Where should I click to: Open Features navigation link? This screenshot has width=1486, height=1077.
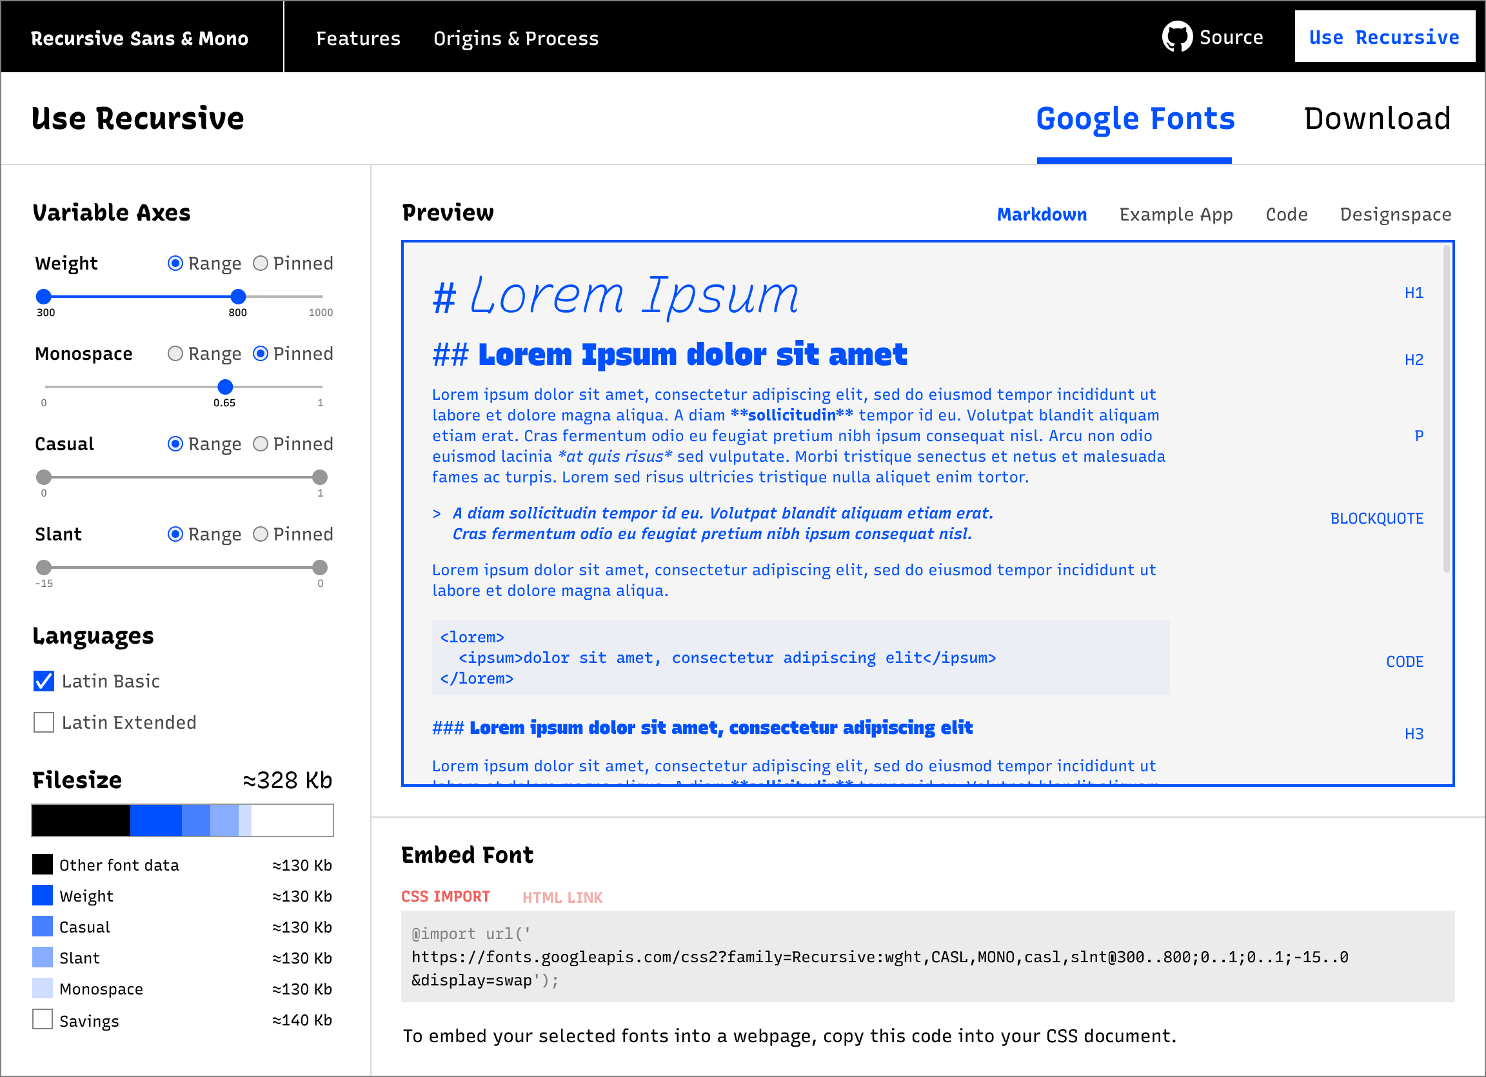pos(358,39)
